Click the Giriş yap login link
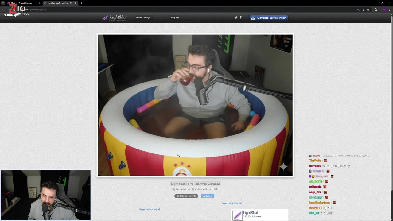 coord(175,17)
